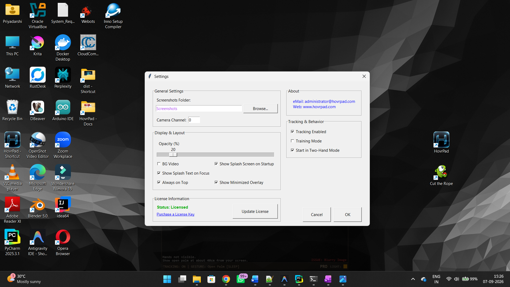Enable the BG Video checkbox
510x287 pixels.
159,164
